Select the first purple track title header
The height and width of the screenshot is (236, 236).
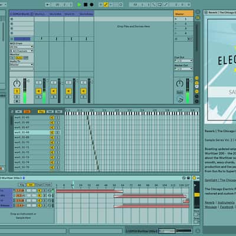(22, 14)
